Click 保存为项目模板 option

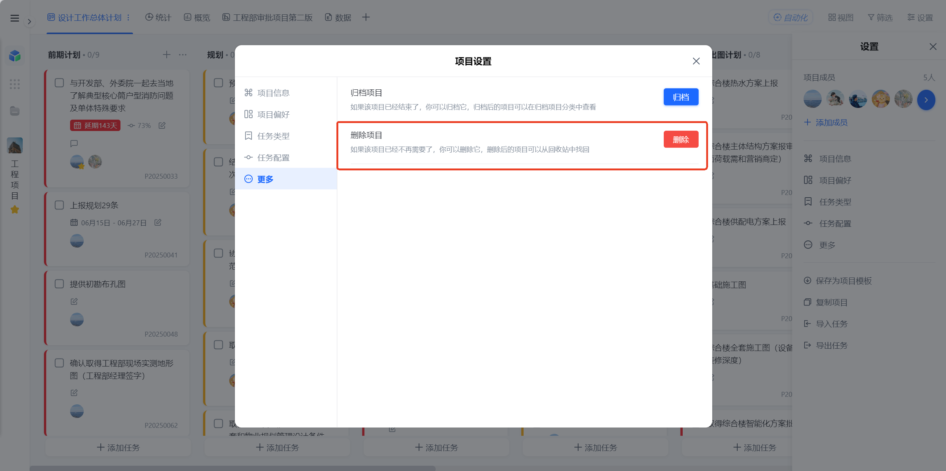[838, 281]
